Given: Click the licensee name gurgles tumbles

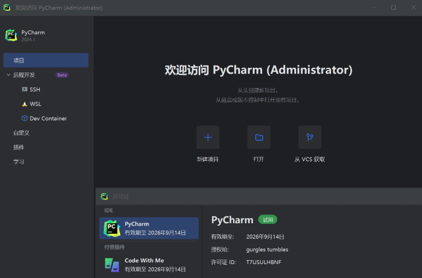Looking at the screenshot, I should (267, 250).
